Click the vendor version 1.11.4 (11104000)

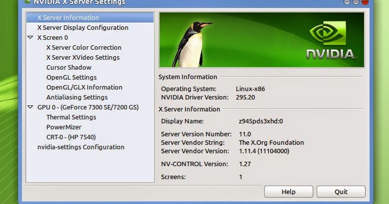(x=264, y=151)
